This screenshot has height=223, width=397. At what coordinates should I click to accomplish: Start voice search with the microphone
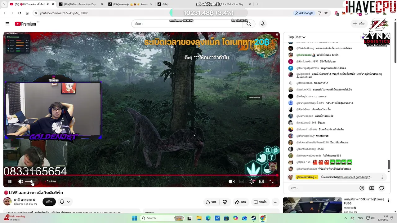tap(263, 24)
